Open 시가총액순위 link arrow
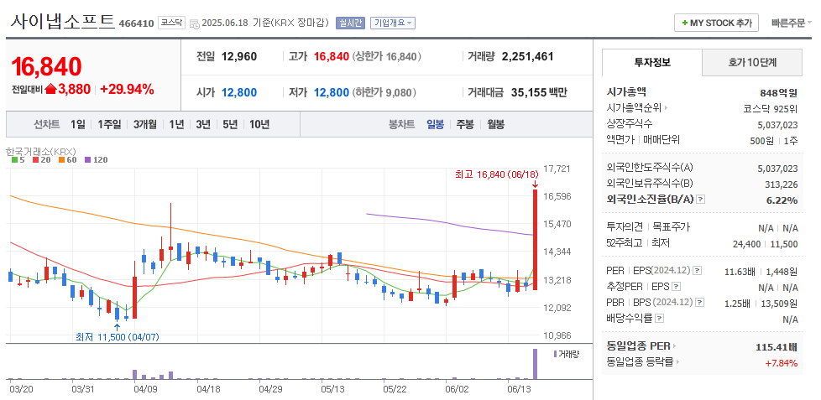 pyautogui.click(x=666, y=109)
